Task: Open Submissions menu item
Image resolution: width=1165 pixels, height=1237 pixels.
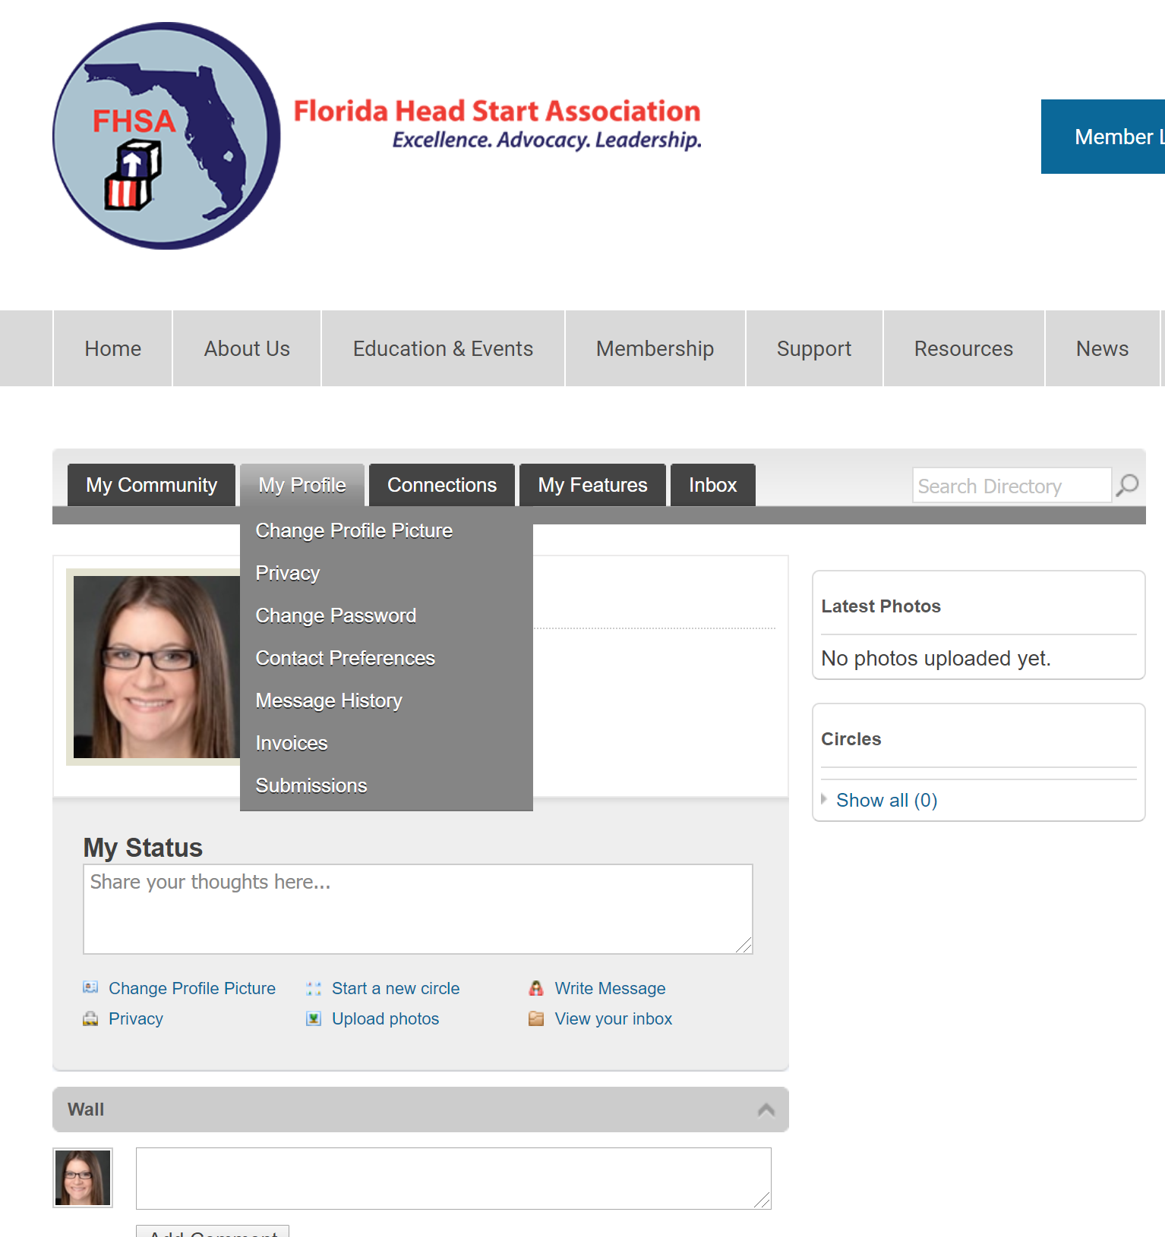Action: (386, 785)
